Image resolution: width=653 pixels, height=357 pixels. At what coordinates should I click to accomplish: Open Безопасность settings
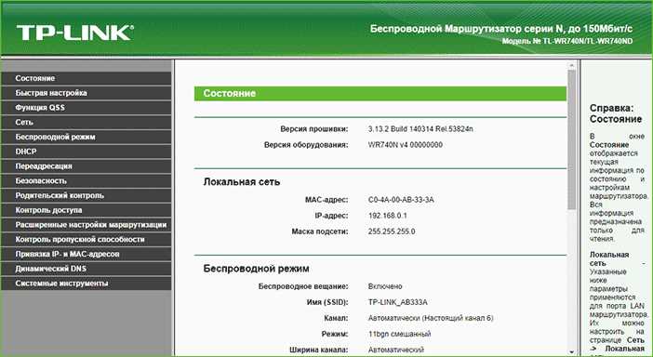pyautogui.click(x=87, y=181)
